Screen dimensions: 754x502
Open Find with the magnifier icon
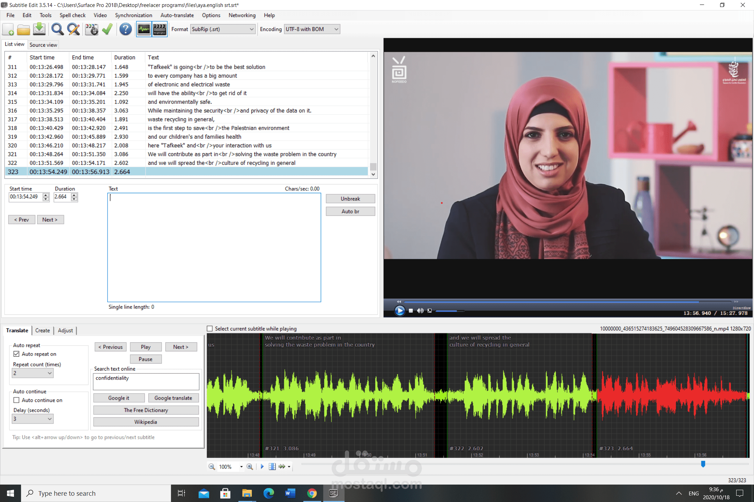[x=57, y=29]
